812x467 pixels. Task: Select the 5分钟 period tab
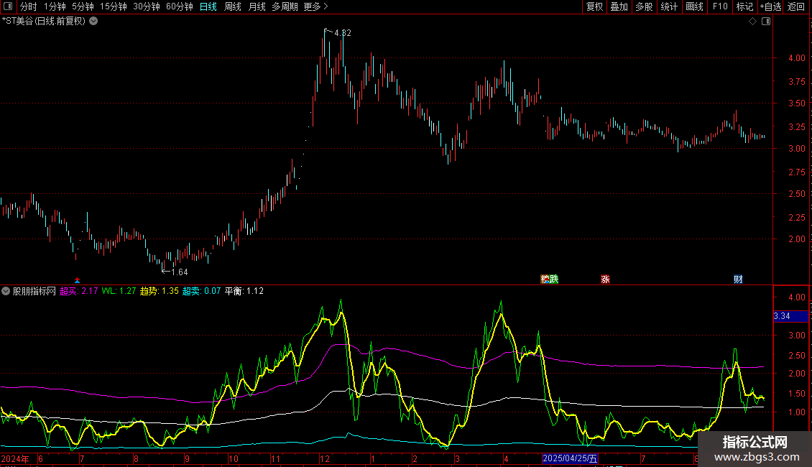(83, 6)
